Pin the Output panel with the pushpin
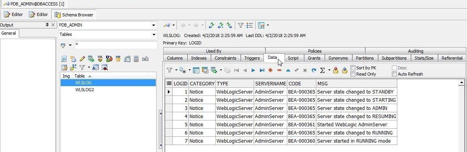467x152 pixels. [47, 25]
